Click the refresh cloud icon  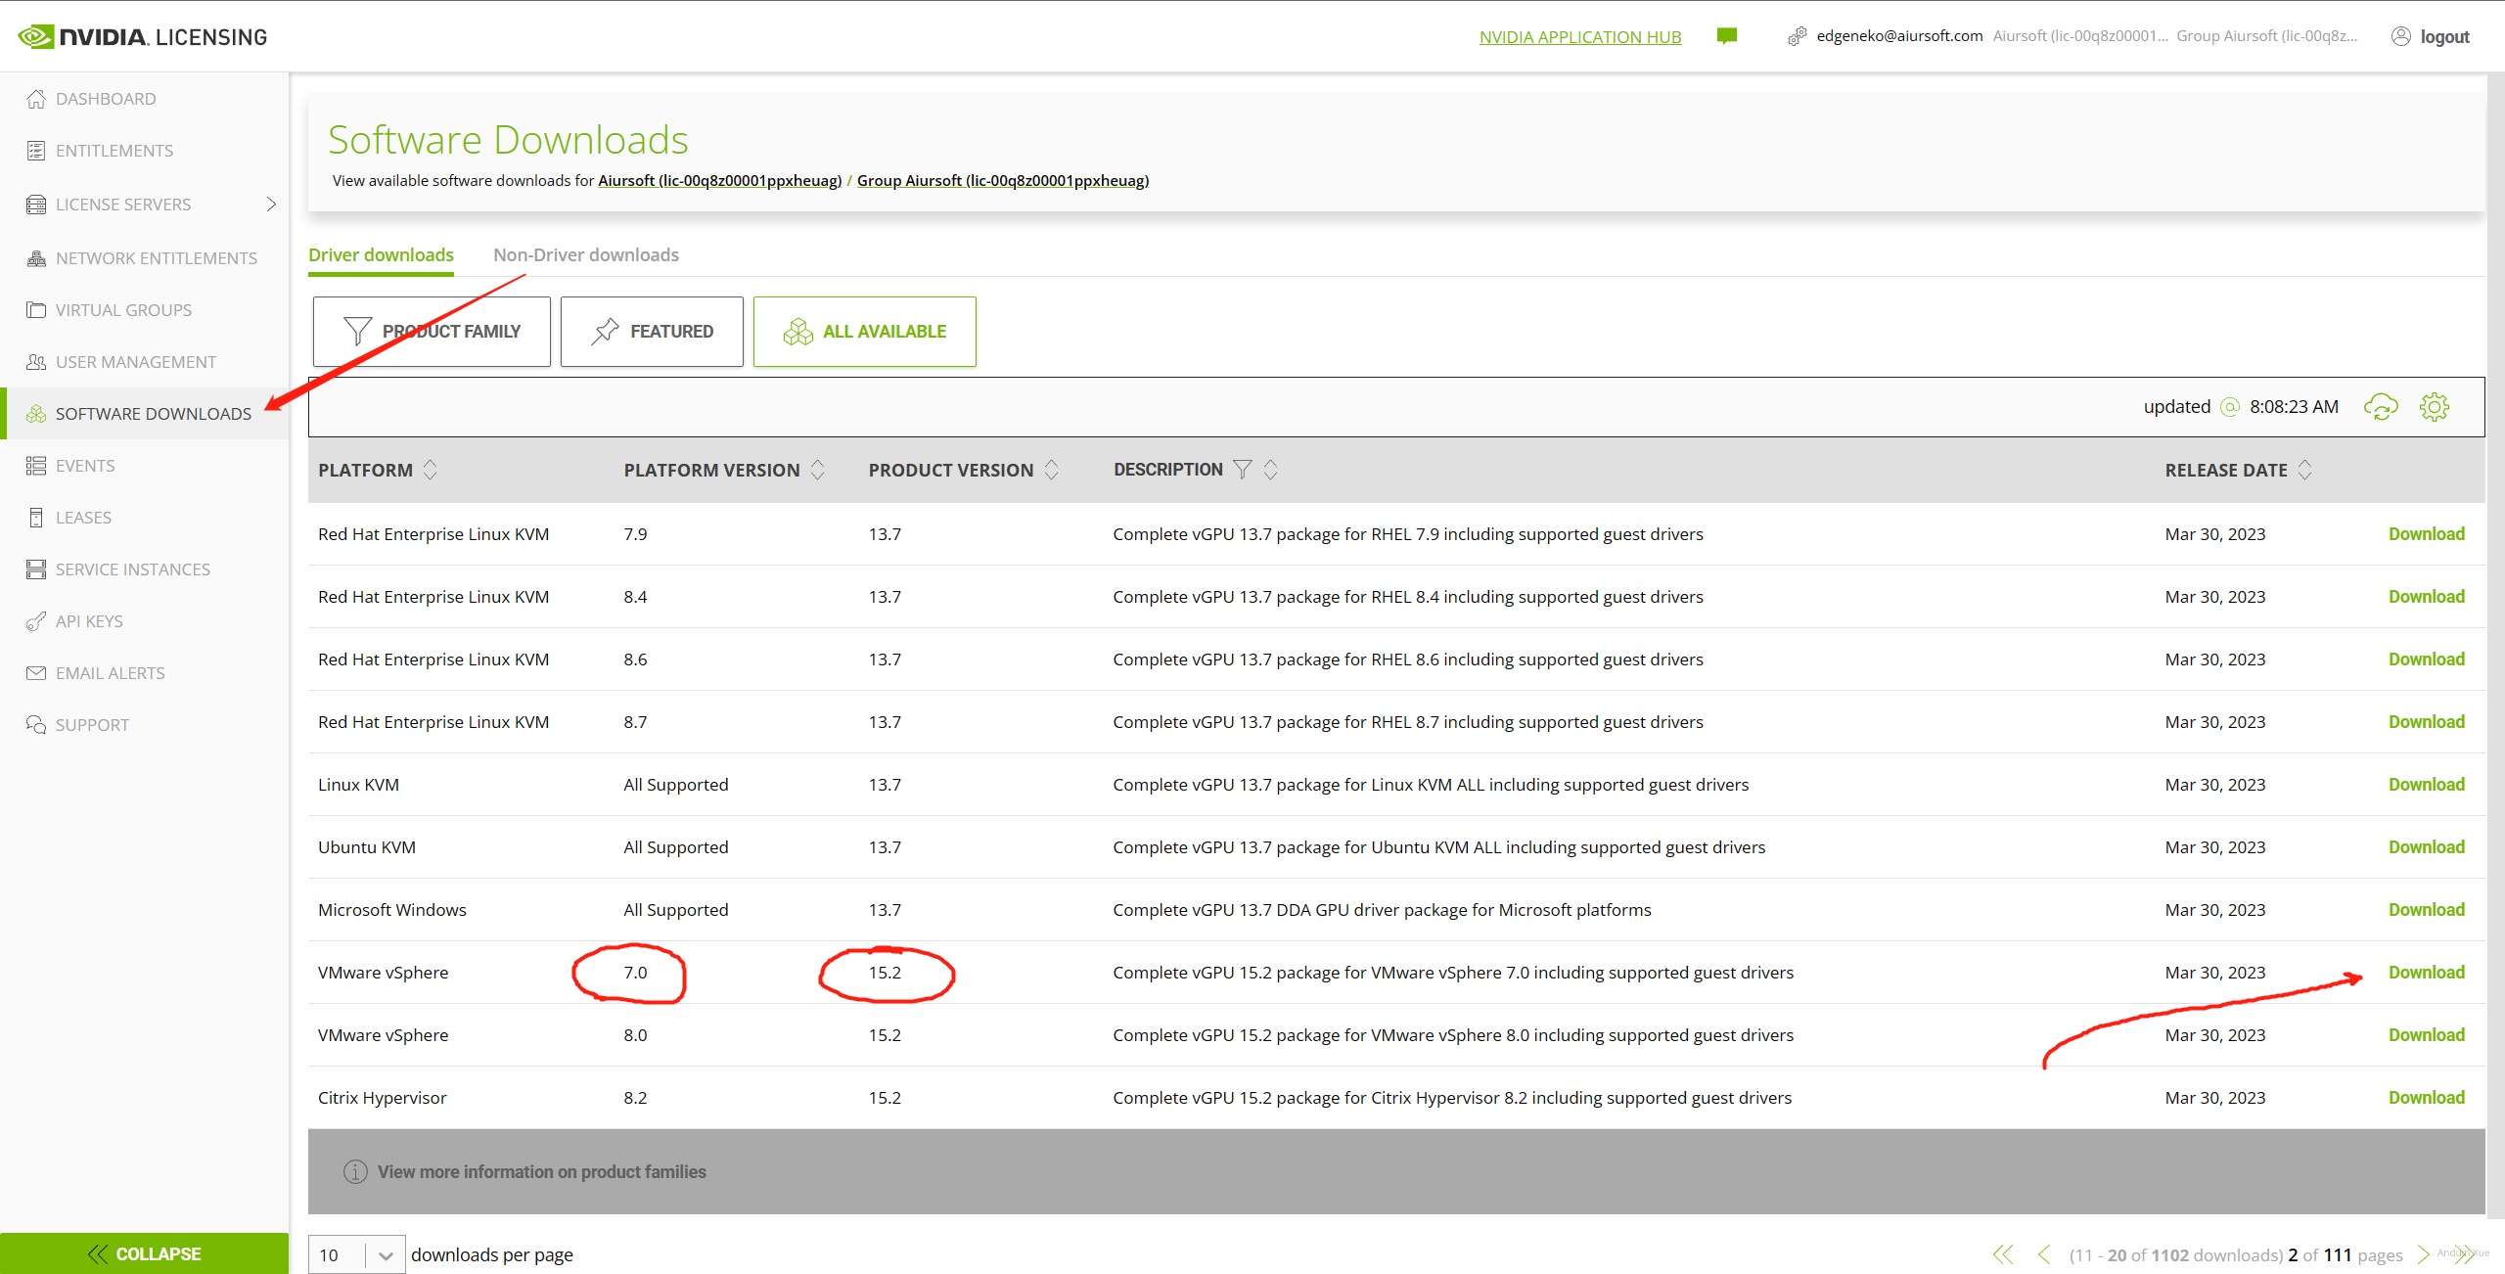click(2381, 407)
